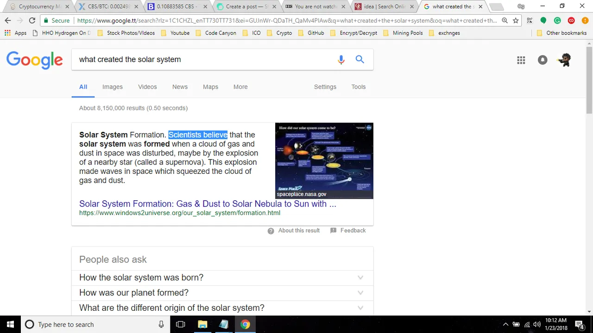Expand 'How was our planet formed?' question
This screenshot has width=593, height=333.
pos(222,293)
